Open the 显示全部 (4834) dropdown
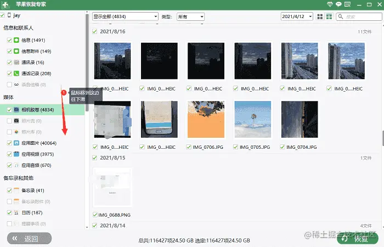Viewport: 384px width, 247px height. pyautogui.click(x=125, y=16)
